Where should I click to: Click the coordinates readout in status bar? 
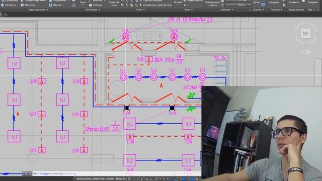[x=95, y=179]
